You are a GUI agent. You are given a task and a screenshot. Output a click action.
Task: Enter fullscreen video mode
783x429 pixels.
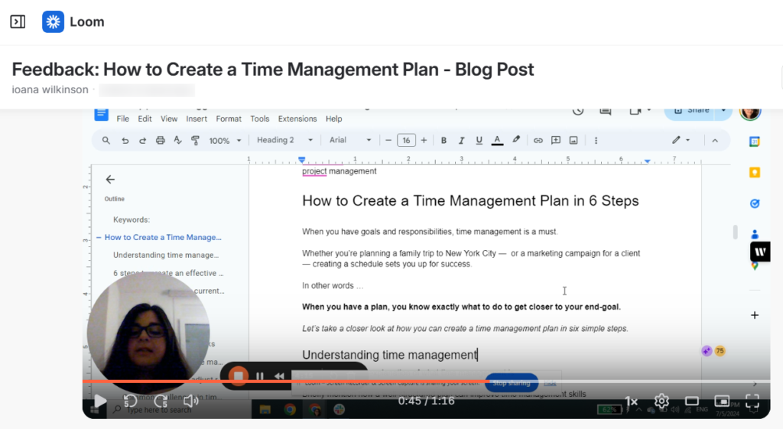point(752,401)
